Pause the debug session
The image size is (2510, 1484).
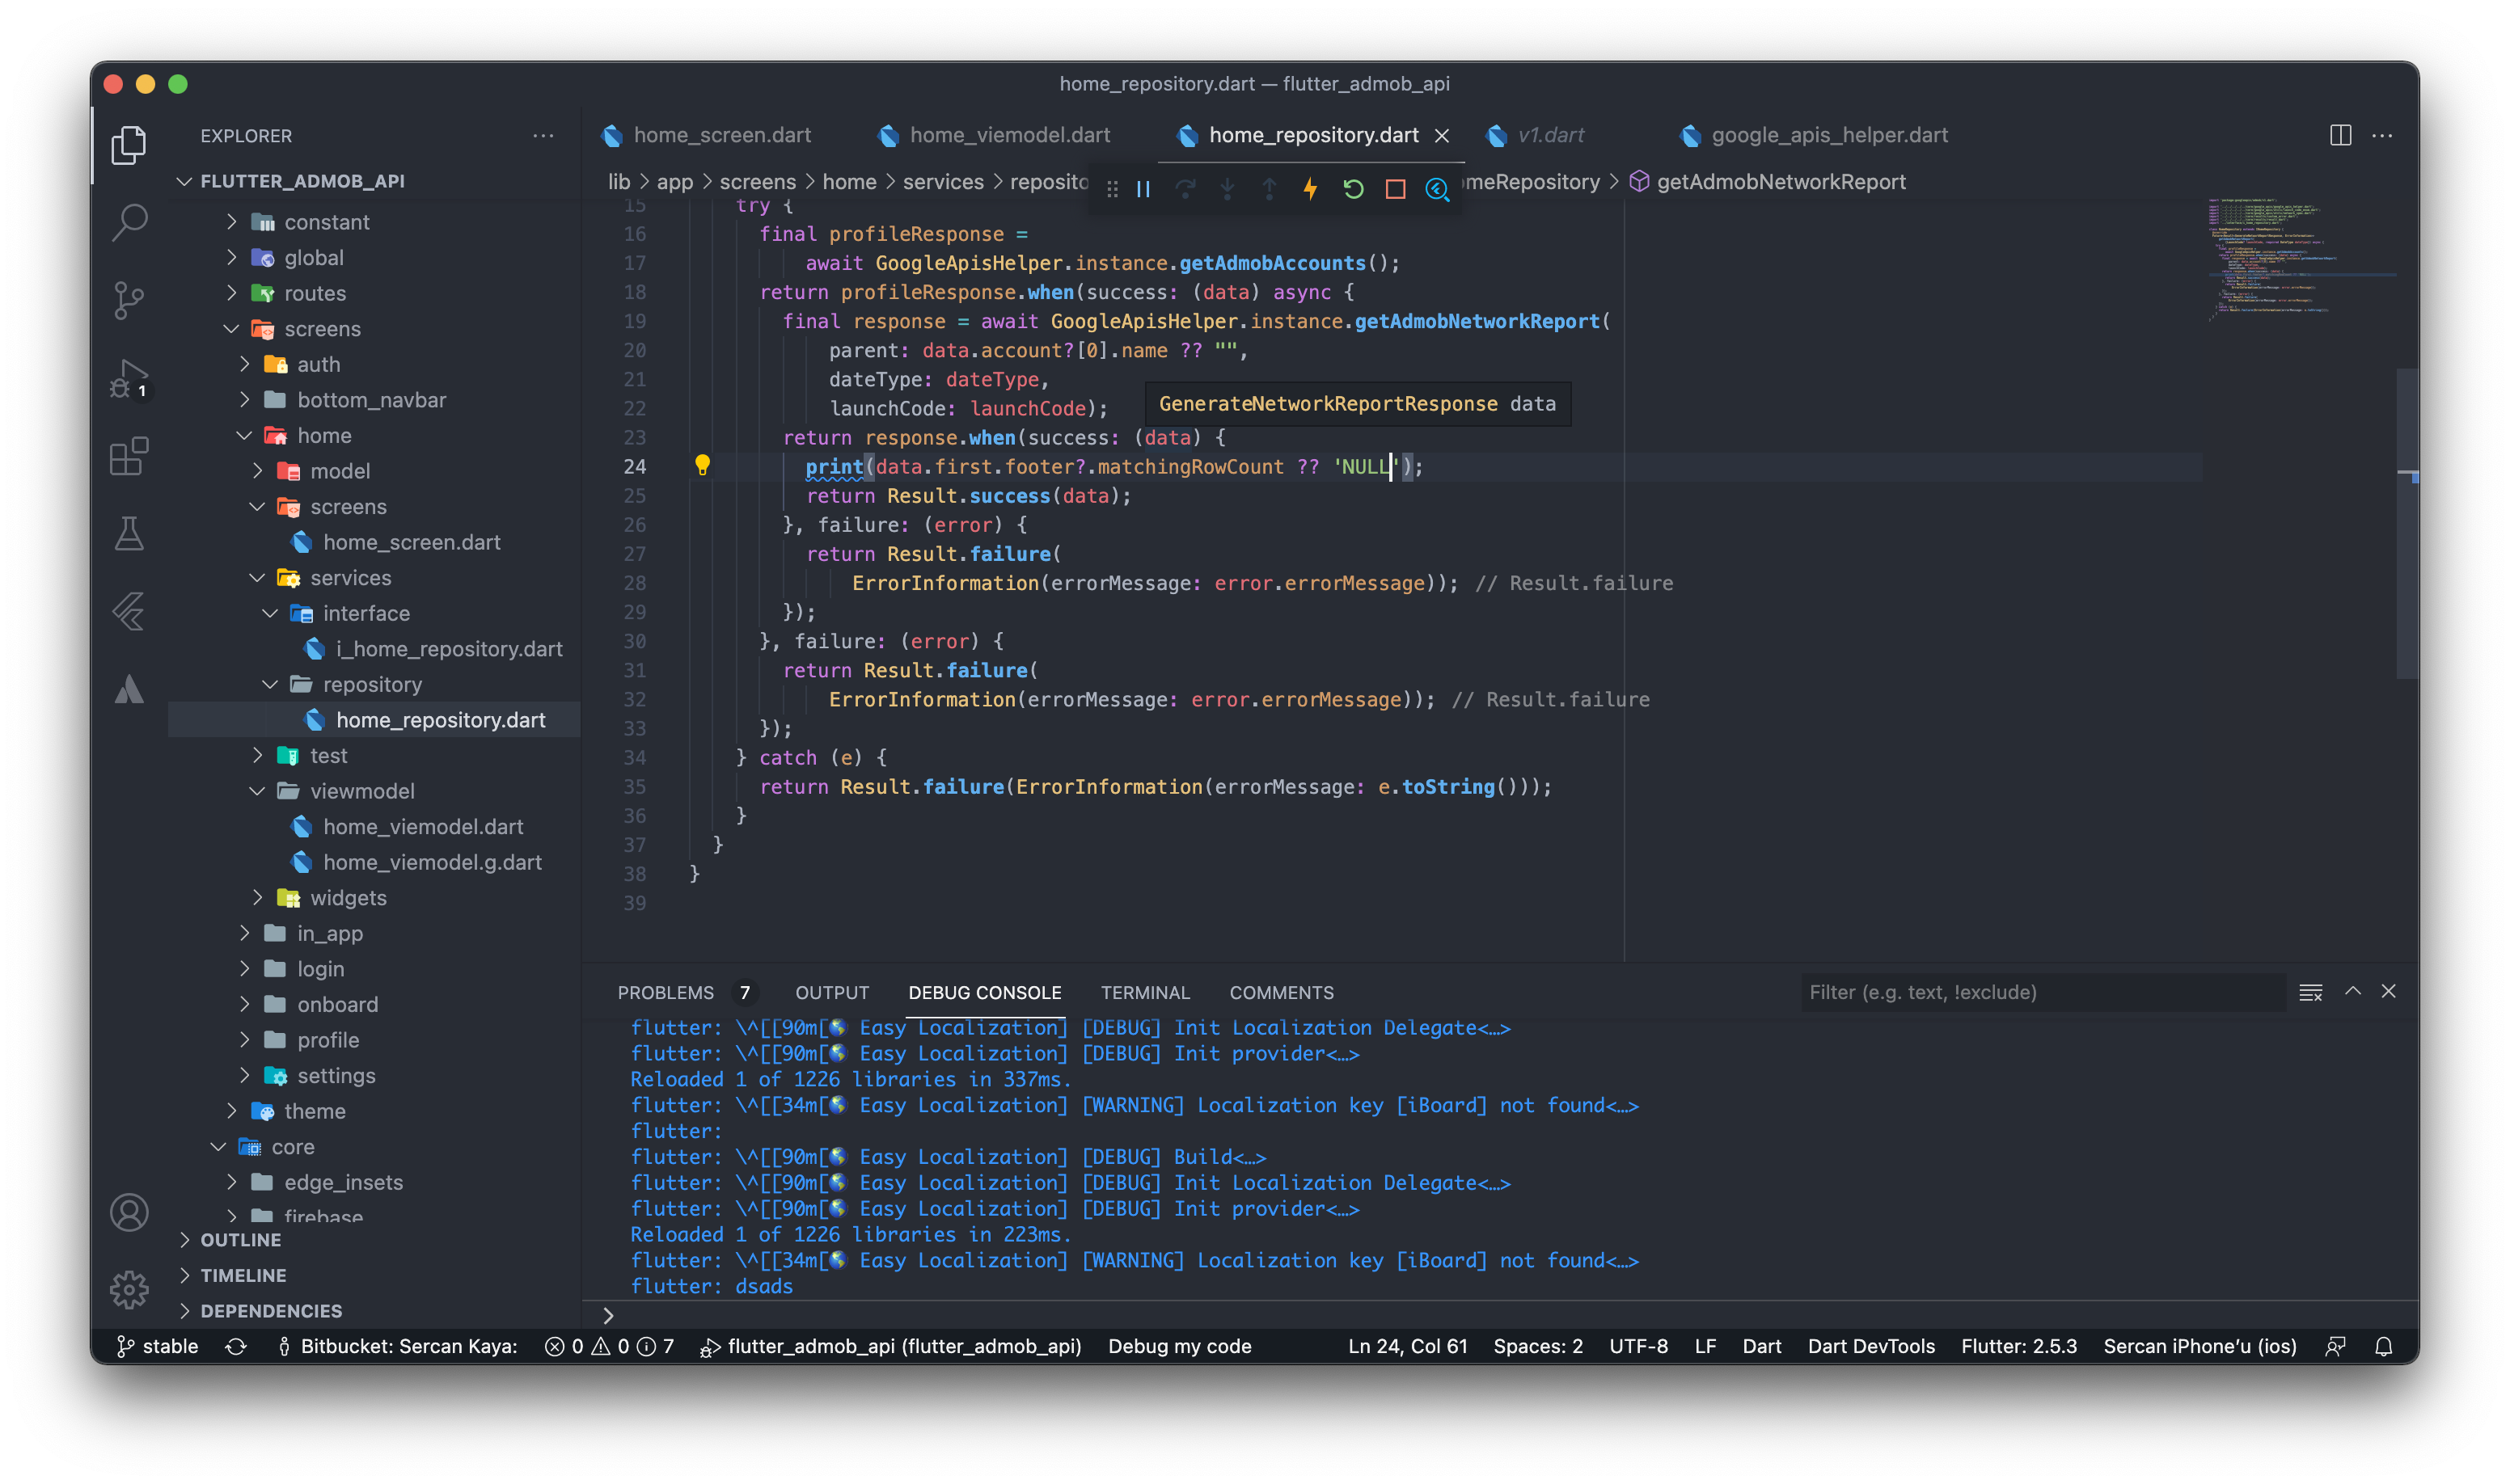1143,189
